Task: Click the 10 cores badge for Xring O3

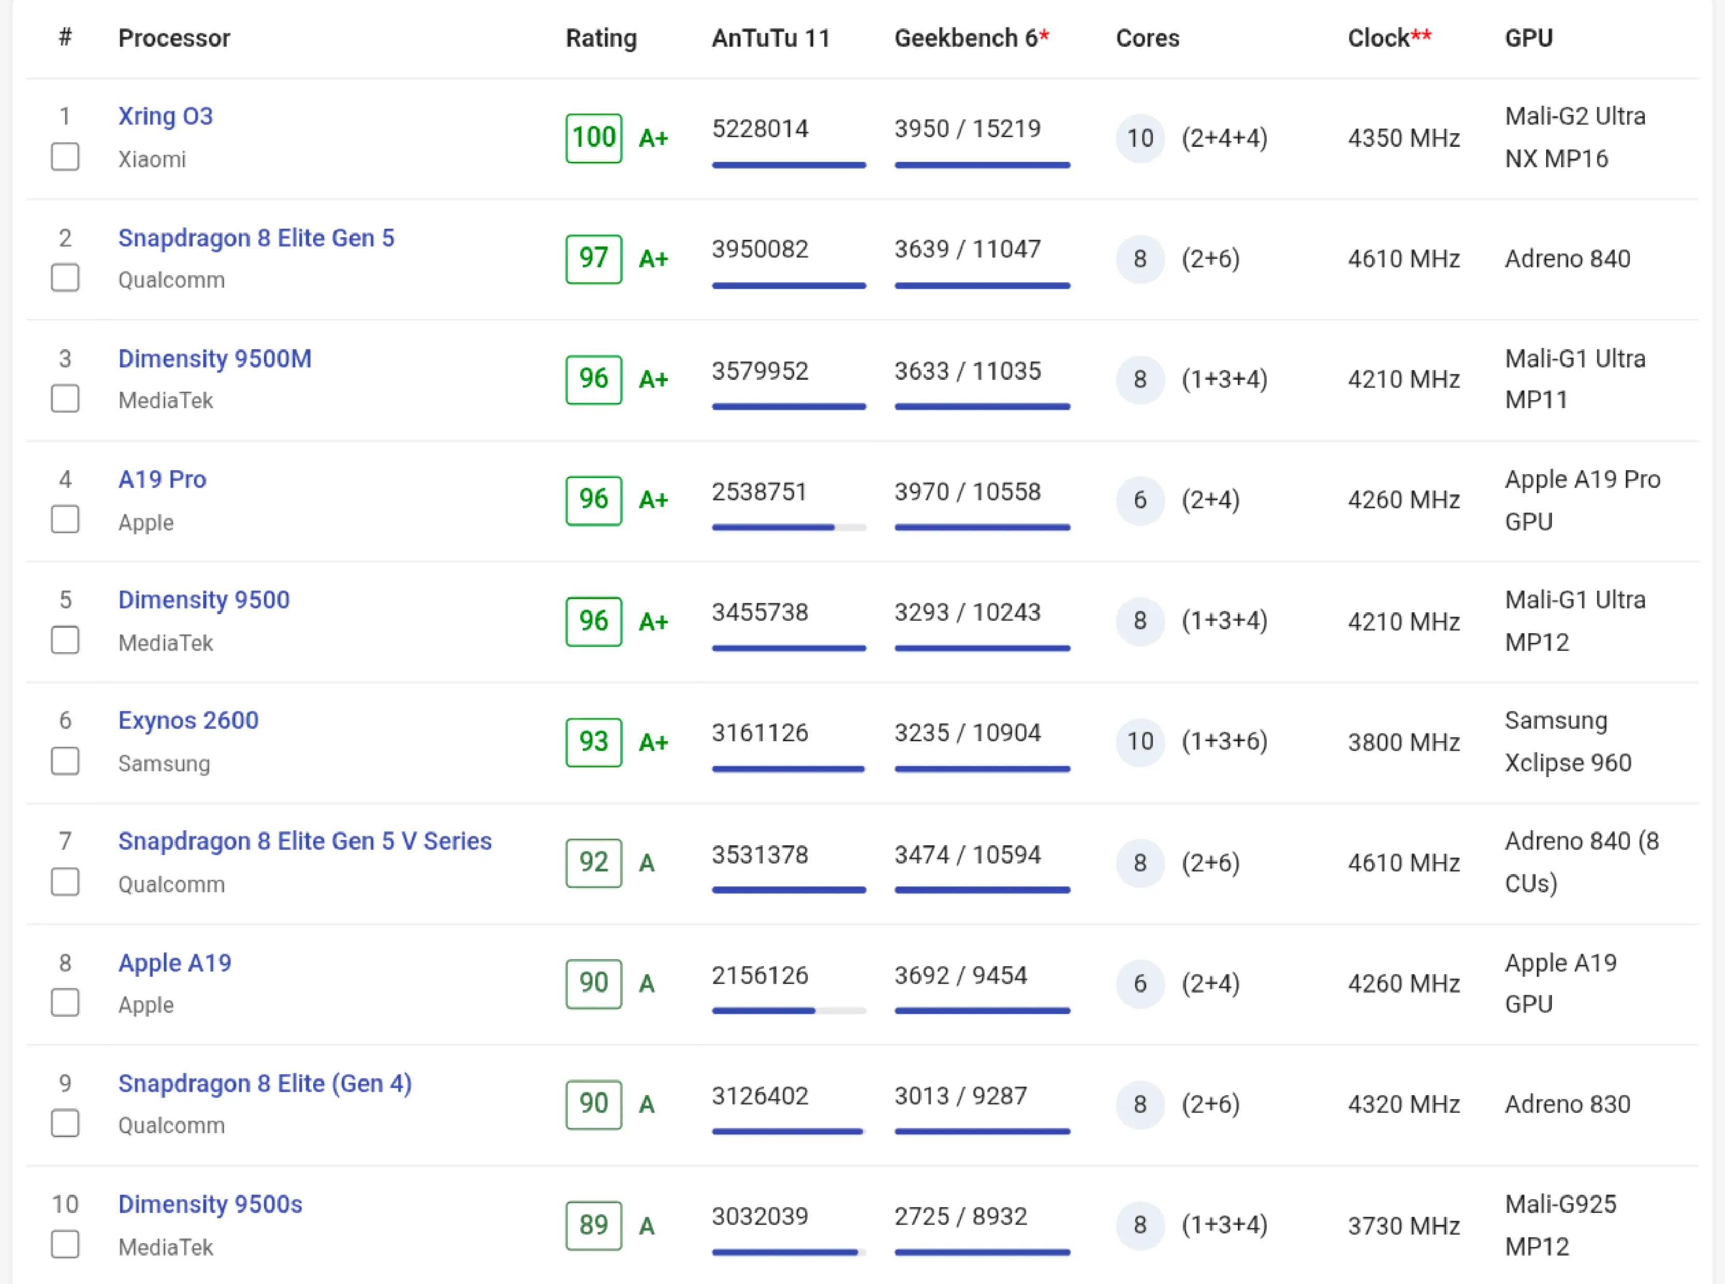Action: [1140, 138]
